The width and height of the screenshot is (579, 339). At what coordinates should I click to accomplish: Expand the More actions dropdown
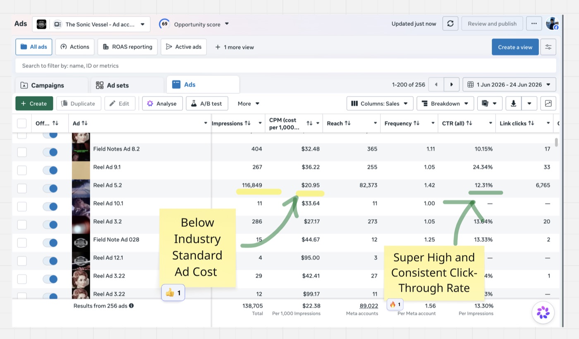point(249,103)
